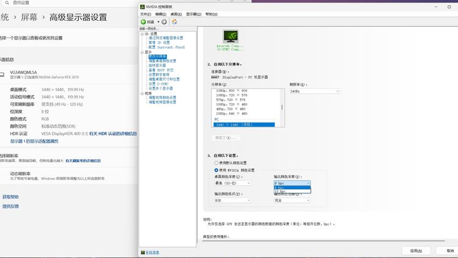Collapse the 视频 tree node

point(142,94)
